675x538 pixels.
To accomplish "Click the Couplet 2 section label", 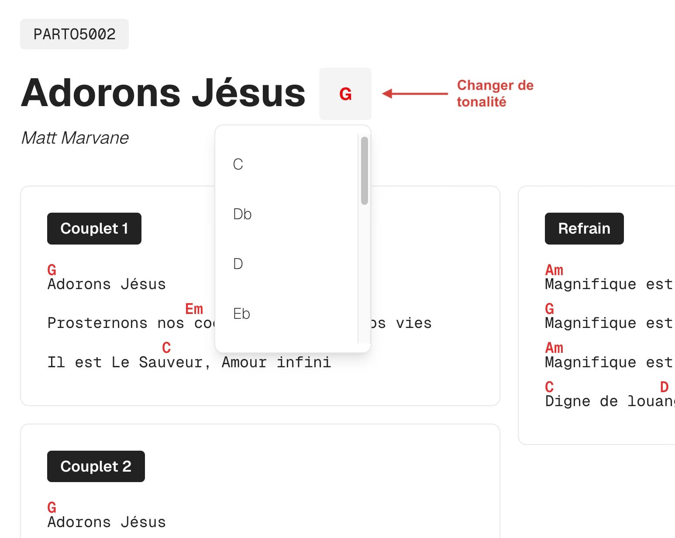I will coord(96,466).
